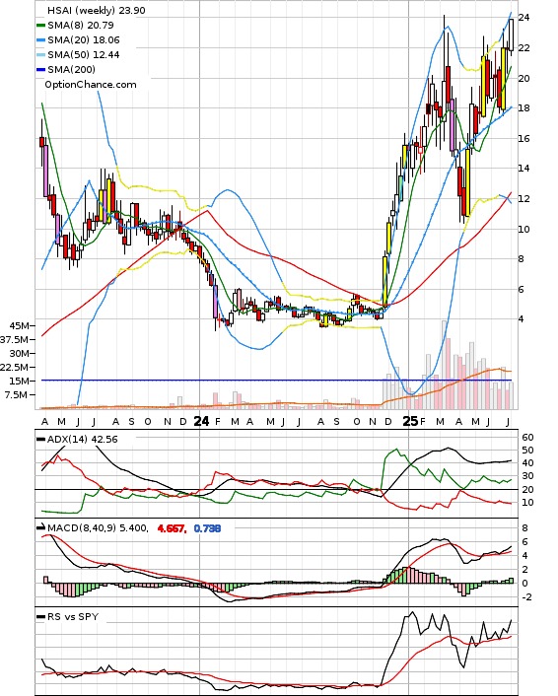The image size is (558, 696).
Task: Click the RS vs SPY label
Action: (x=73, y=616)
